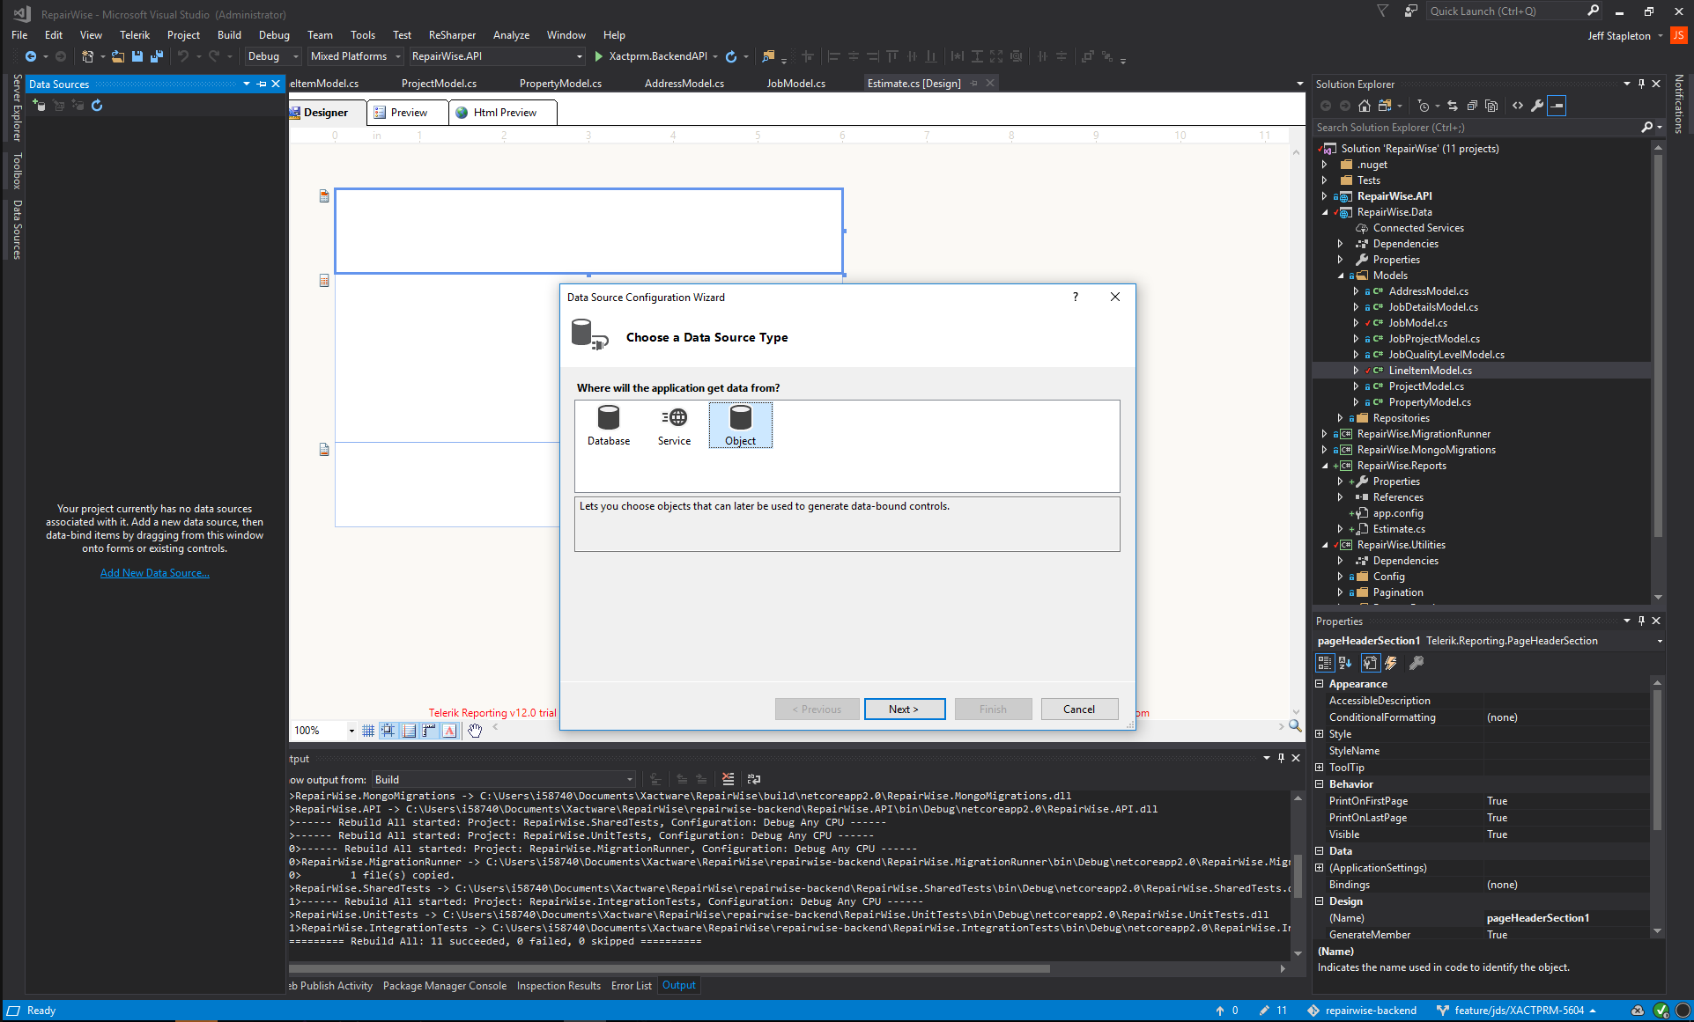Click Next in the wizard
This screenshot has width=1694, height=1022.
point(904,710)
